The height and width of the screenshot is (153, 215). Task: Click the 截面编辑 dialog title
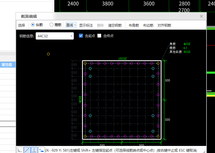coord(29,16)
